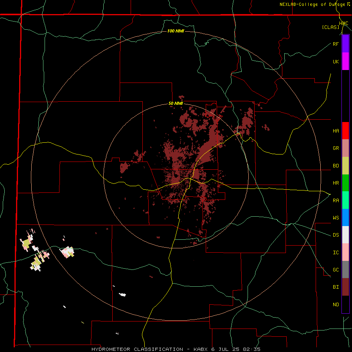Image resolution: width=352 pixels, height=352 pixels.
Task: Click the 02:35 timestamp
Action: (251, 349)
